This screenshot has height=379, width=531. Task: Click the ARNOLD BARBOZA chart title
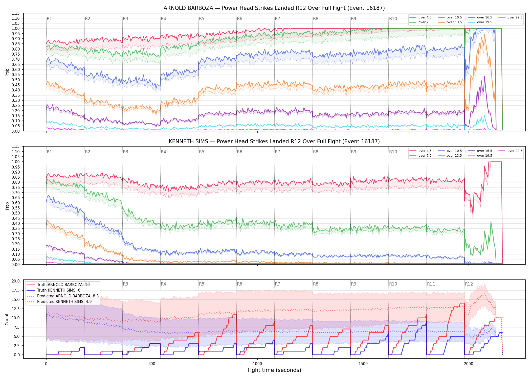point(274,8)
